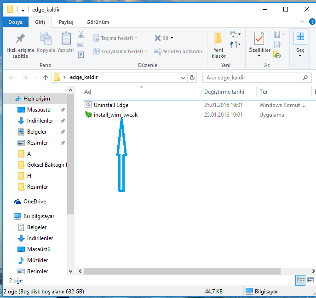Image resolution: width=316 pixels, height=298 pixels.
Task: Switch to large icons view in status bar
Action: pos(311,280)
